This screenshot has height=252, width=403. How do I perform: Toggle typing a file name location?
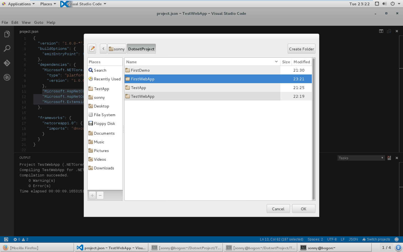92,49
